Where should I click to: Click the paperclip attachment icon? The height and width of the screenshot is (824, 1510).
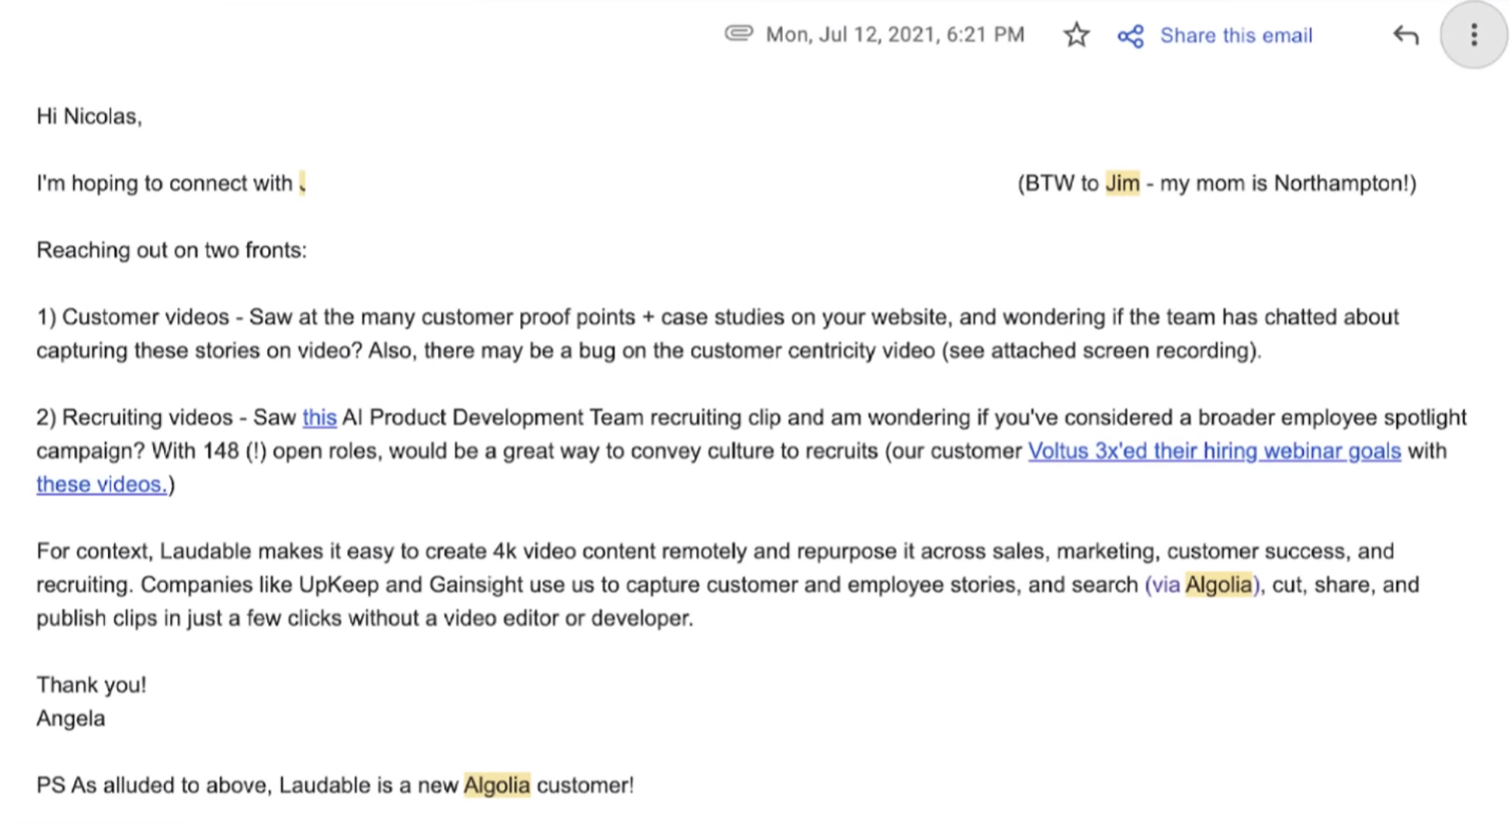(x=738, y=34)
